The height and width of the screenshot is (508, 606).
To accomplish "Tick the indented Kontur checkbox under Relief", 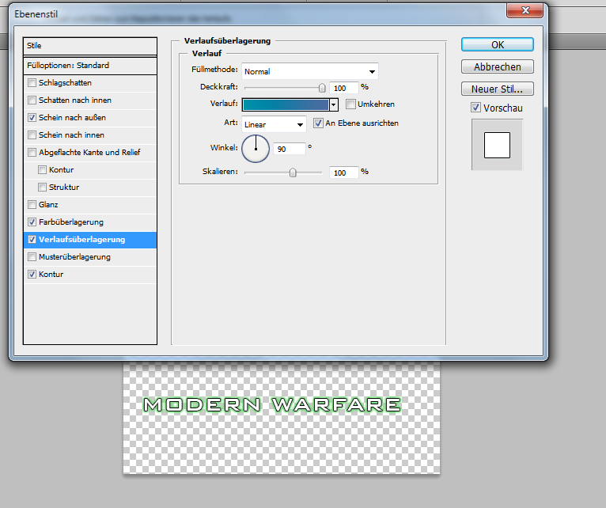I will [43, 169].
